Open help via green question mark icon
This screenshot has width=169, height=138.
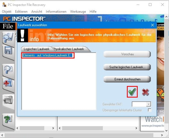pyautogui.click(x=8, y=119)
